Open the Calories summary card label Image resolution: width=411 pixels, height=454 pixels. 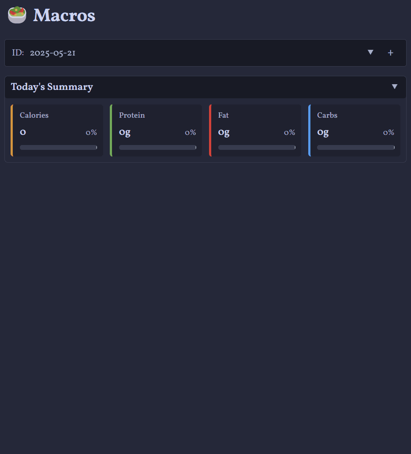tap(34, 115)
